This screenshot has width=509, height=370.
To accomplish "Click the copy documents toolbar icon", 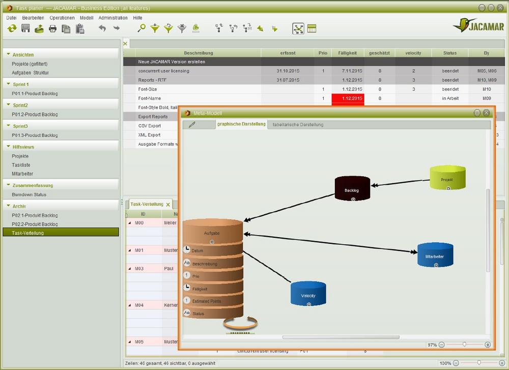I will (x=66, y=29).
